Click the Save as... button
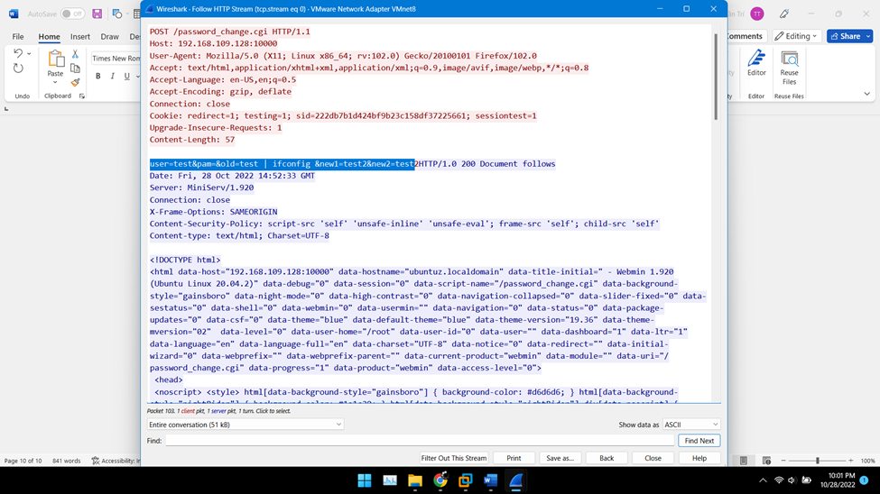Image resolution: width=880 pixels, height=494 pixels. click(x=560, y=458)
